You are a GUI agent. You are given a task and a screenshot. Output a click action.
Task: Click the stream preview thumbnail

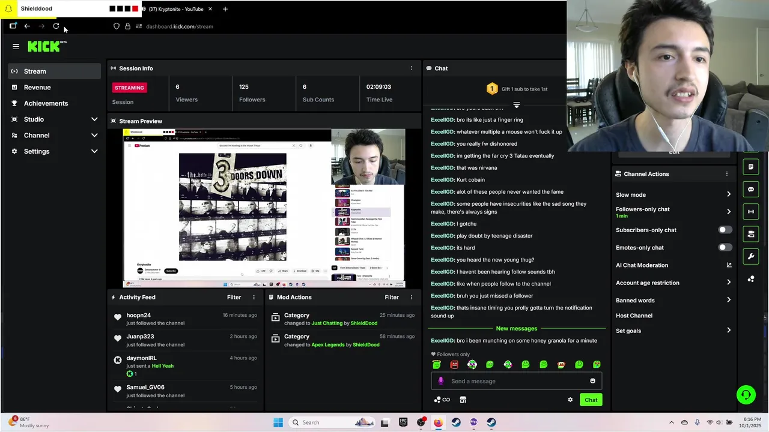pyautogui.click(x=264, y=208)
